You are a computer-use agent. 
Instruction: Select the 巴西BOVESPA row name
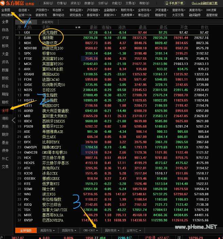(x=53, y=220)
